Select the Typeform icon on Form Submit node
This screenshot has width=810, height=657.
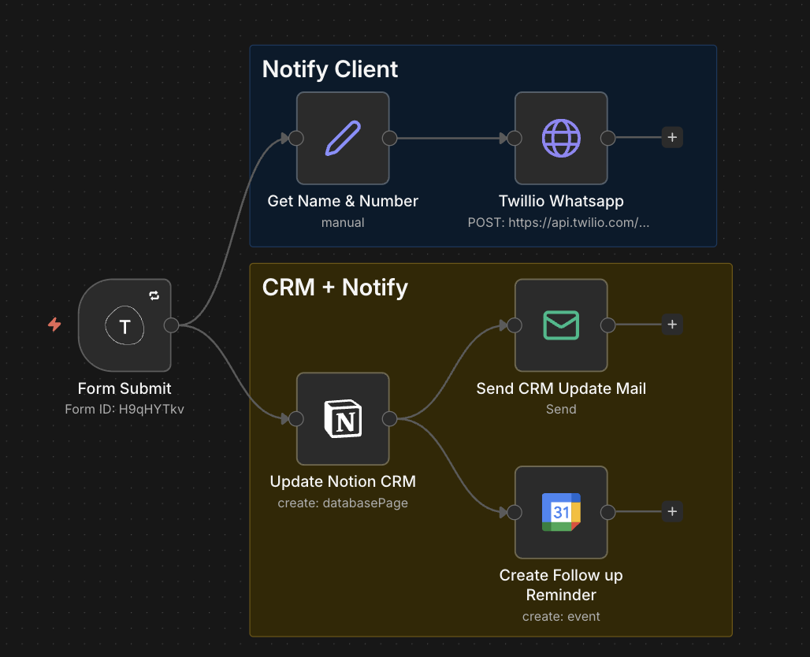tap(124, 325)
